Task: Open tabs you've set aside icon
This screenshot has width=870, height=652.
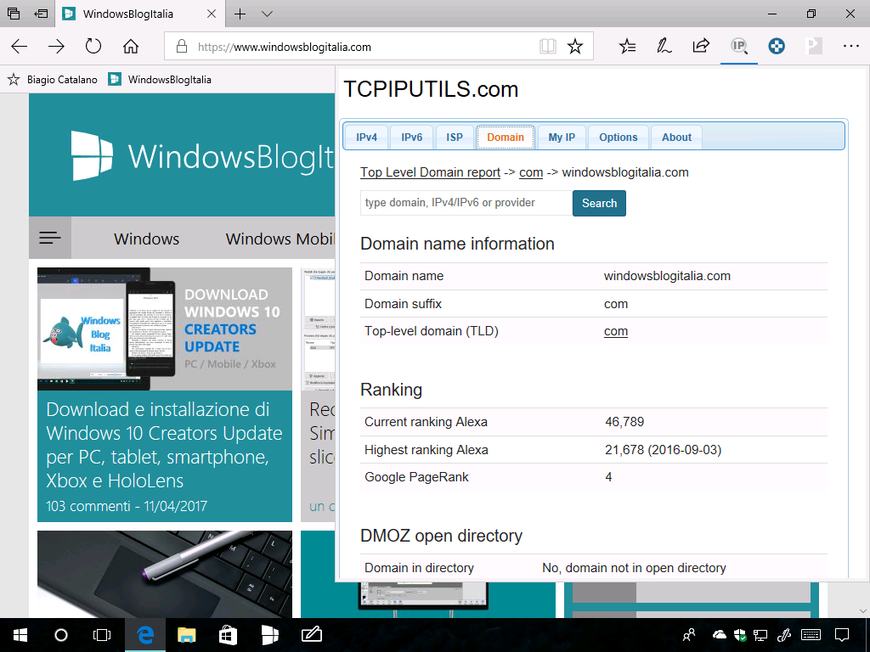Action: coord(14,14)
